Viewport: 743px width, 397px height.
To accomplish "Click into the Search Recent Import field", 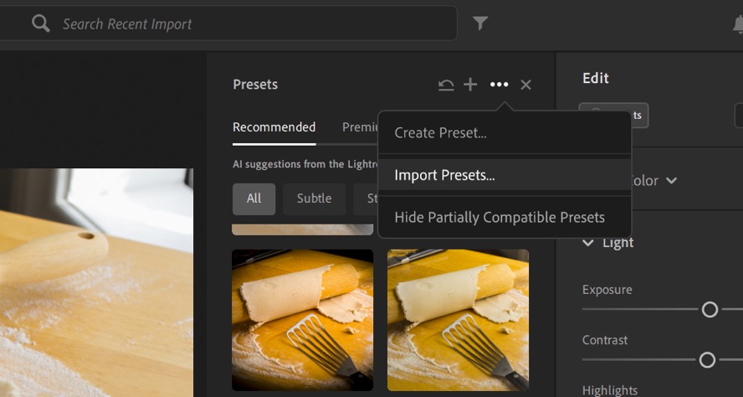I will [x=251, y=23].
